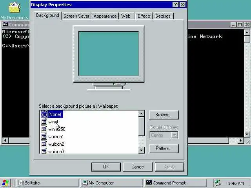Screen dimensions: 251x188
Task: Open the Picture Display dropdown arrow
Action: click(175, 135)
